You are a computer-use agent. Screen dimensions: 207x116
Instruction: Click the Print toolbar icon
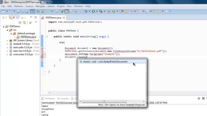click(x=27, y=12)
